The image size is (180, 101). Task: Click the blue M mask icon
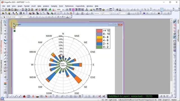(x=144, y=13)
